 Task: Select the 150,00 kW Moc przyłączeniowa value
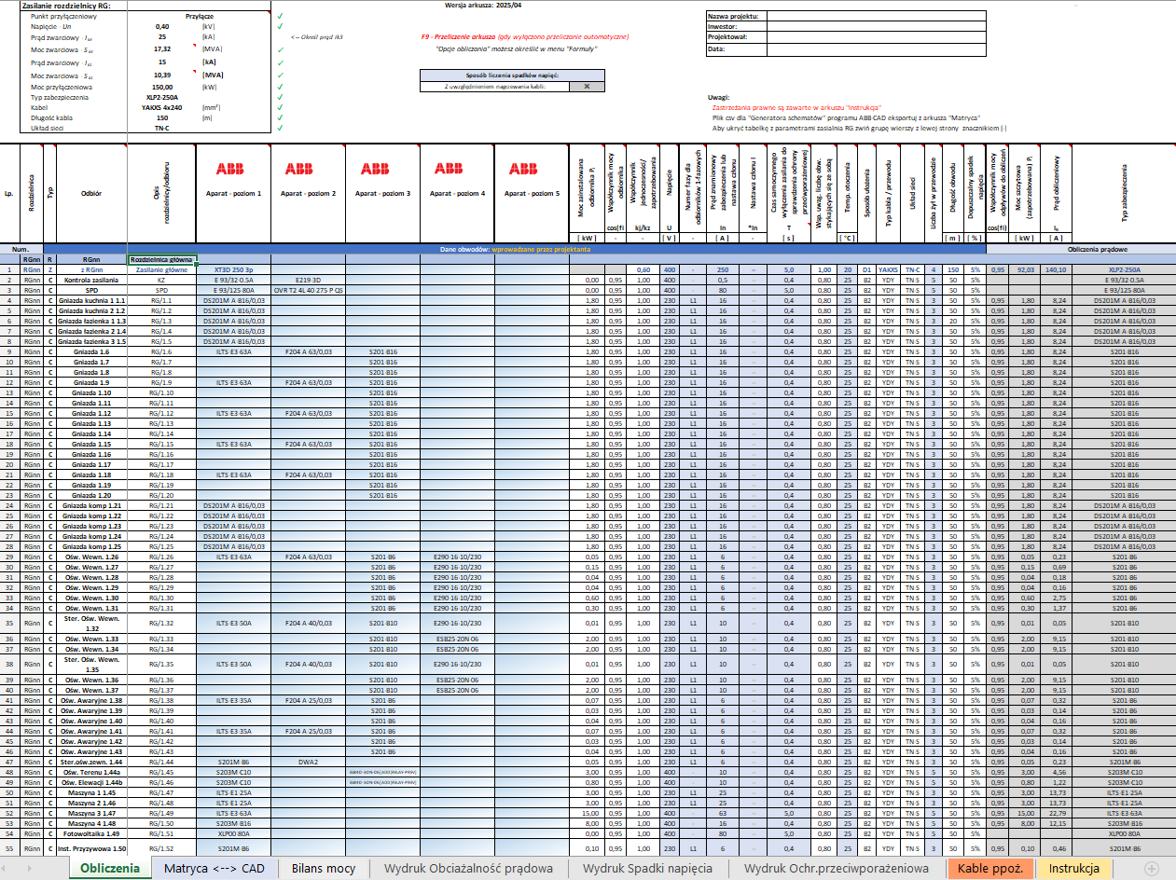[162, 86]
